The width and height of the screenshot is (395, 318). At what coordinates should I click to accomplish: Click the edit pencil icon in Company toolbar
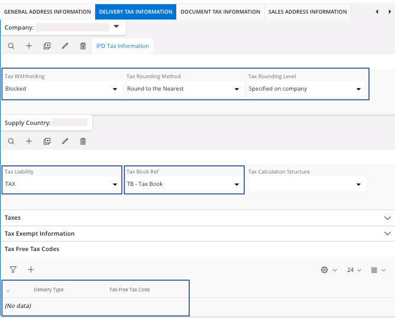[65, 46]
